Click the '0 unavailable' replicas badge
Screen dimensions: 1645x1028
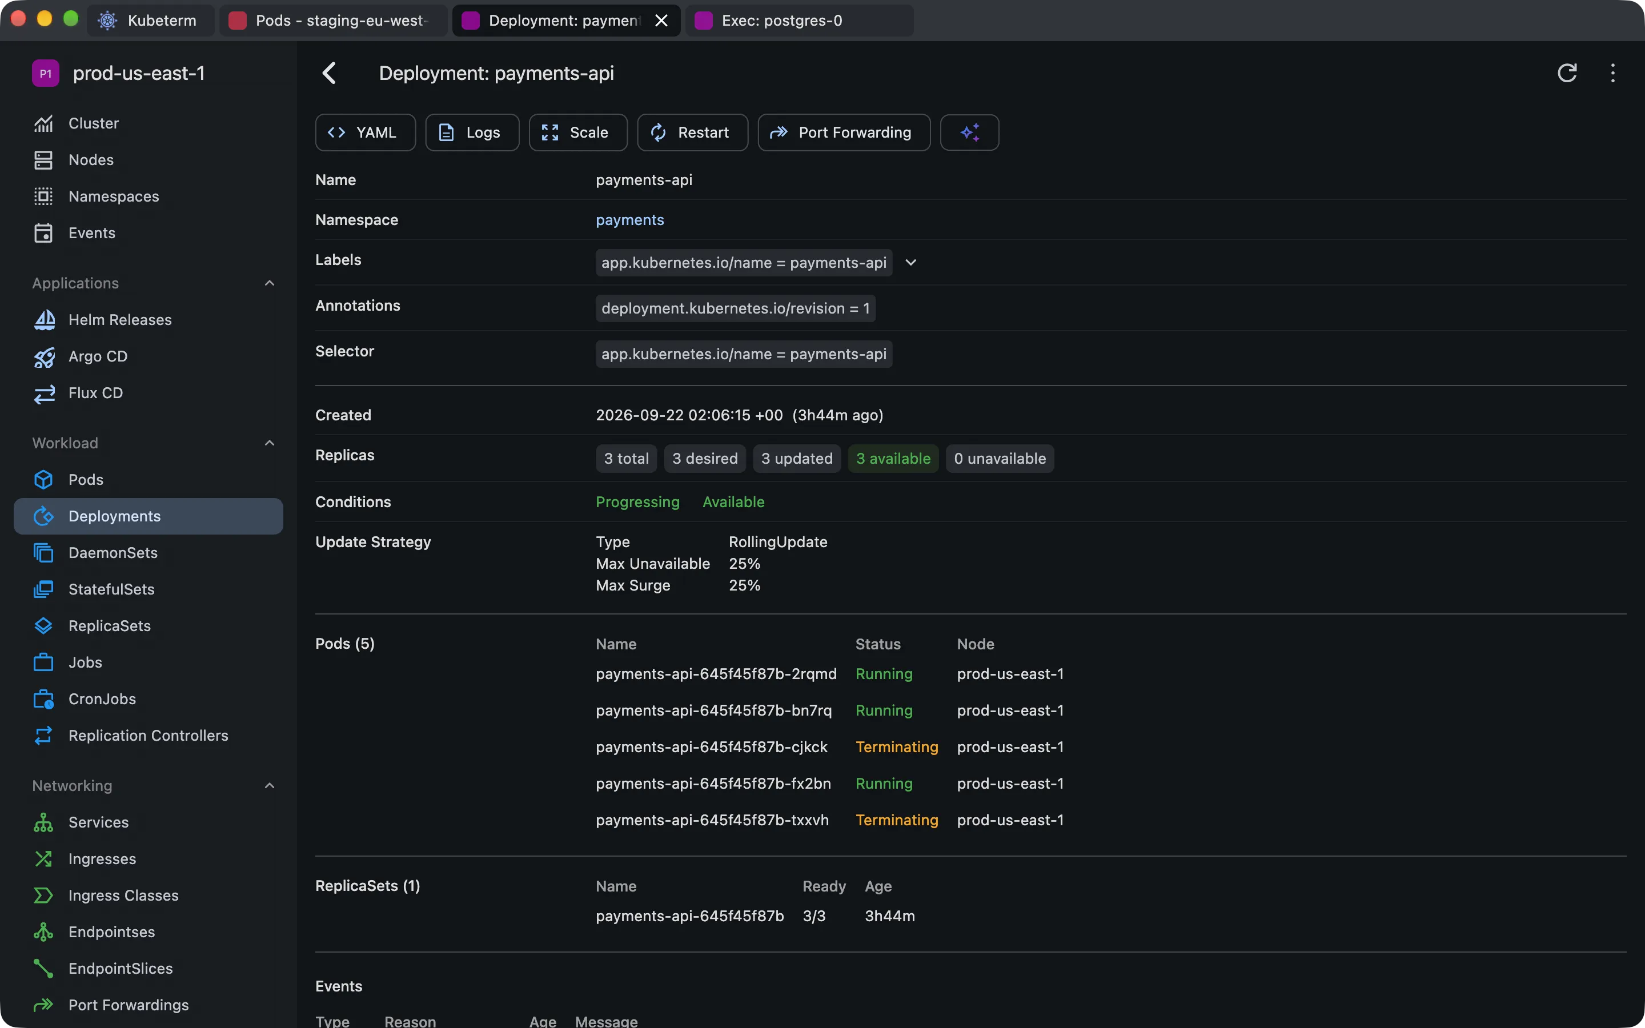999,459
